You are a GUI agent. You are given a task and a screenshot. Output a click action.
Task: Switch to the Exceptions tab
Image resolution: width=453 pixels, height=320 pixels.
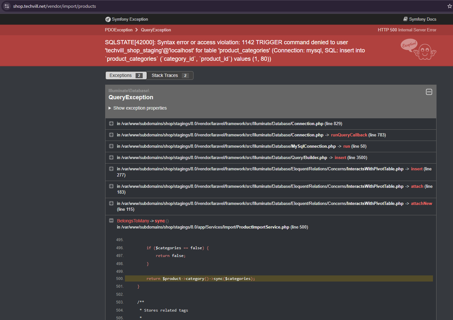point(126,76)
